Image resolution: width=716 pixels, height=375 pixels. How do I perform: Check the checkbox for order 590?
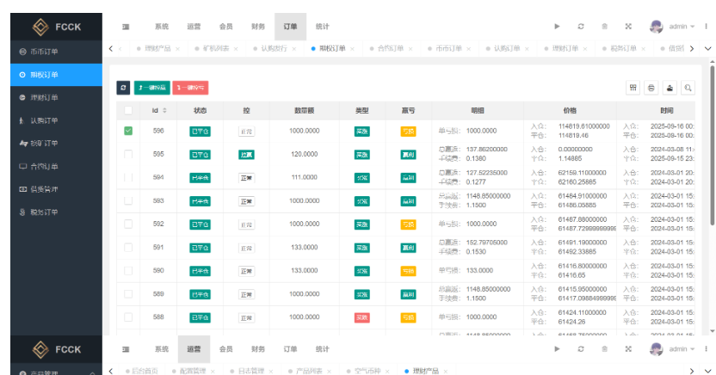[x=128, y=271]
